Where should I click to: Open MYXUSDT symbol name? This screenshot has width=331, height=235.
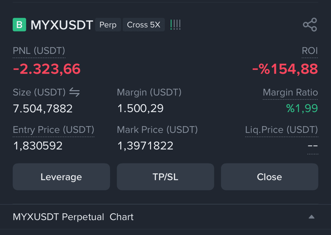click(62, 25)
